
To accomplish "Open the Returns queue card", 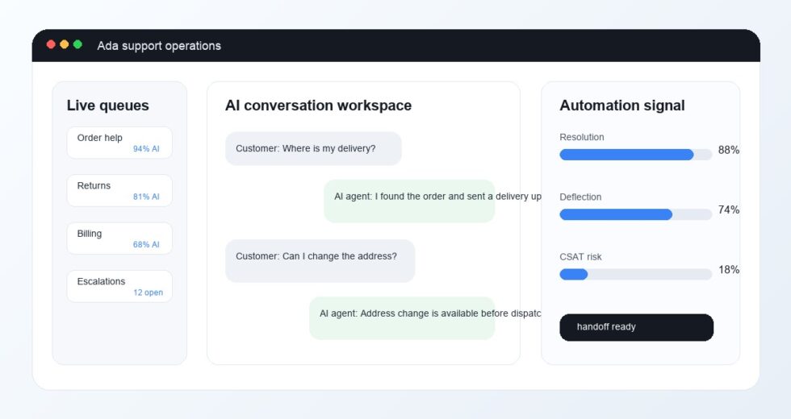I will pyautogui.click(x=119, y=191).
